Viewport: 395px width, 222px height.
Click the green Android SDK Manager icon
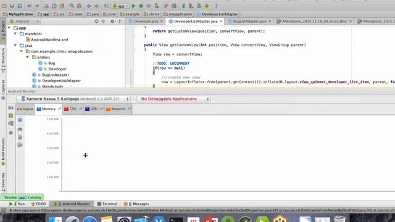coord(207,6)
